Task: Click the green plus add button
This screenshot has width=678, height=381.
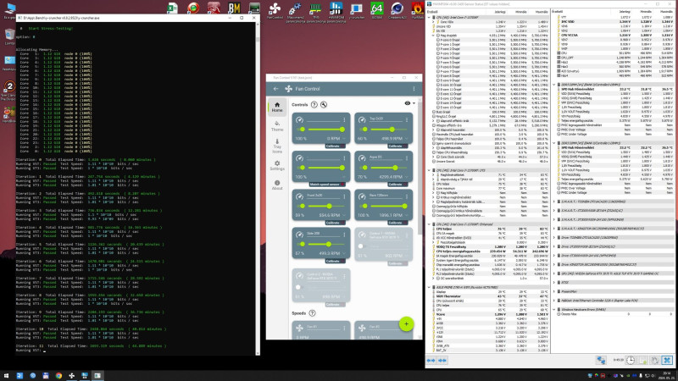Action: coord(406,324)
